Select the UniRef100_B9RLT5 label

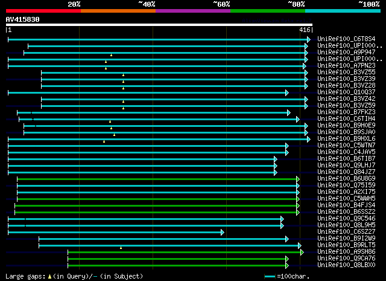pos(346,245)
